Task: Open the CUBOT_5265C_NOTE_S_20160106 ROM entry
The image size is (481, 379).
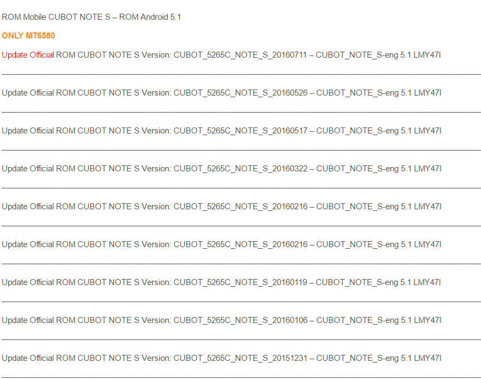Action: 240,320
